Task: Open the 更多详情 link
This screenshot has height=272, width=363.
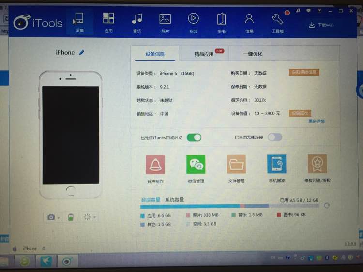Action: click(317, 121)
